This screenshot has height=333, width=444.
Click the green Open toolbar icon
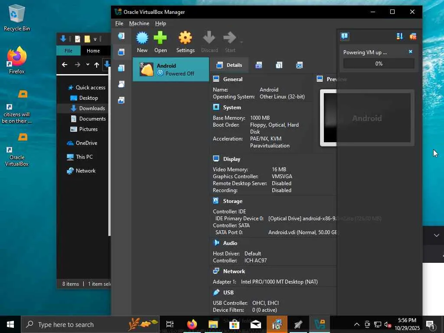pyautogui.click(x=160, y=42)
